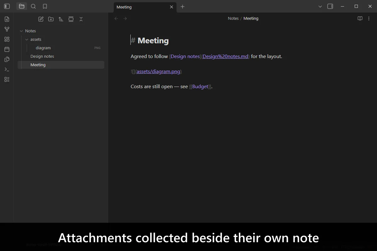Screen dimensions: 377x251
Task: Navigate forward in history
Action: [125, 19]
